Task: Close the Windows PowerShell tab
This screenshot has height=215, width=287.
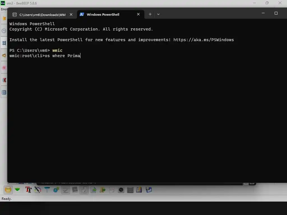Action: tap(138, 14)
